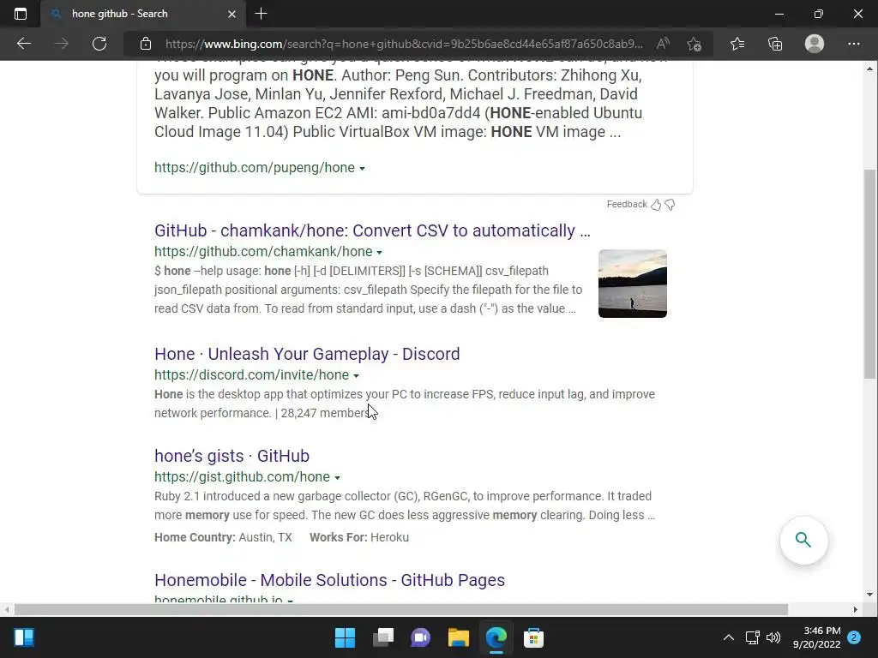The height and width of the screenshot is (658, 878).
Task: Open the Windows Start menu
Action: tap(345, 637)
